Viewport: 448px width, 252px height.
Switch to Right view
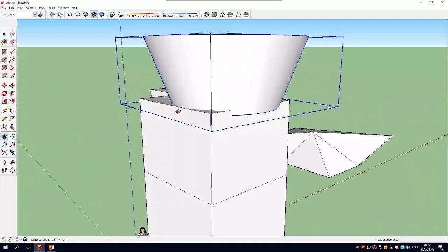[230, 15]
